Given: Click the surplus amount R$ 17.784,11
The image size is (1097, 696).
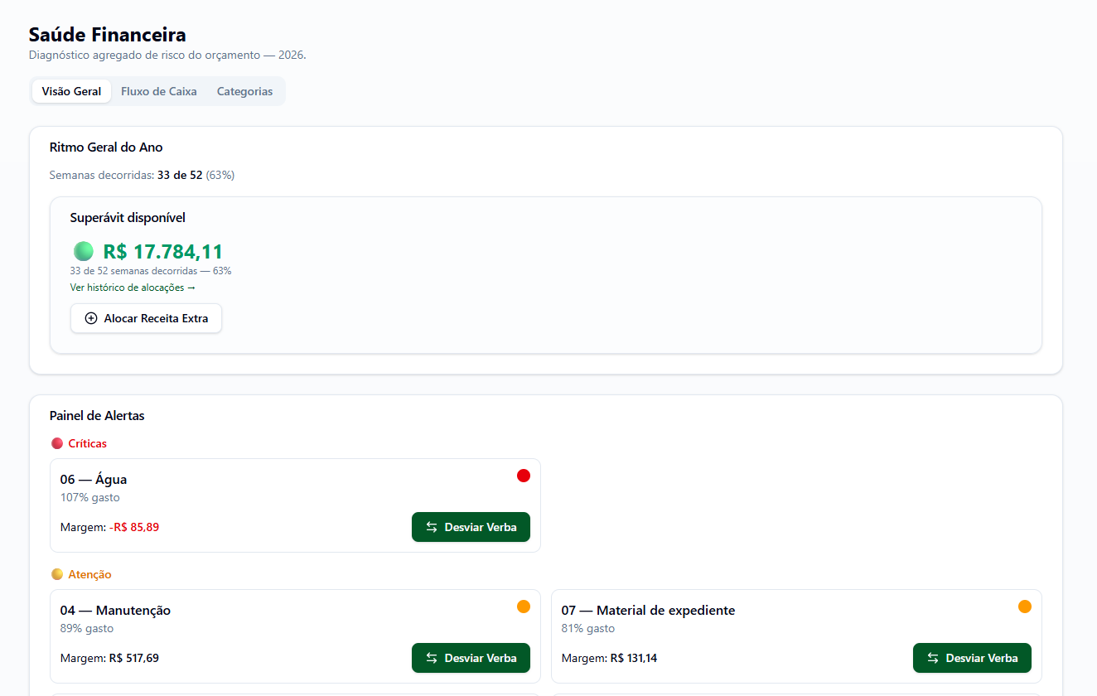Looking at the screenshot, I should click(x=163, y=252).
